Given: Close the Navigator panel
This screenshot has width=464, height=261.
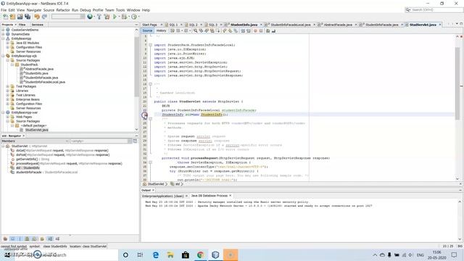Looking at the screenshot, I should point(24,136).
